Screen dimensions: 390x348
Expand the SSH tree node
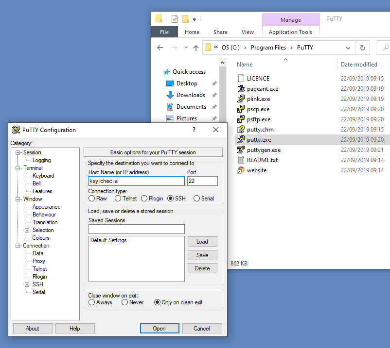click(x=27, y=284)
